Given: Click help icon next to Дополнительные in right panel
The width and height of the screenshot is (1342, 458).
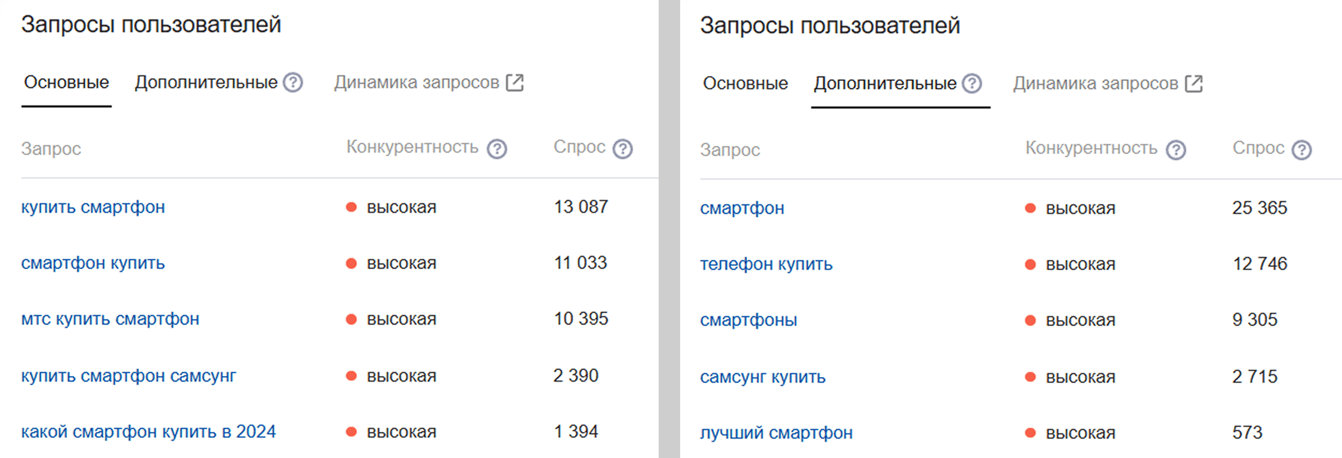Looking at the screenshot, I should click(972, 84).
